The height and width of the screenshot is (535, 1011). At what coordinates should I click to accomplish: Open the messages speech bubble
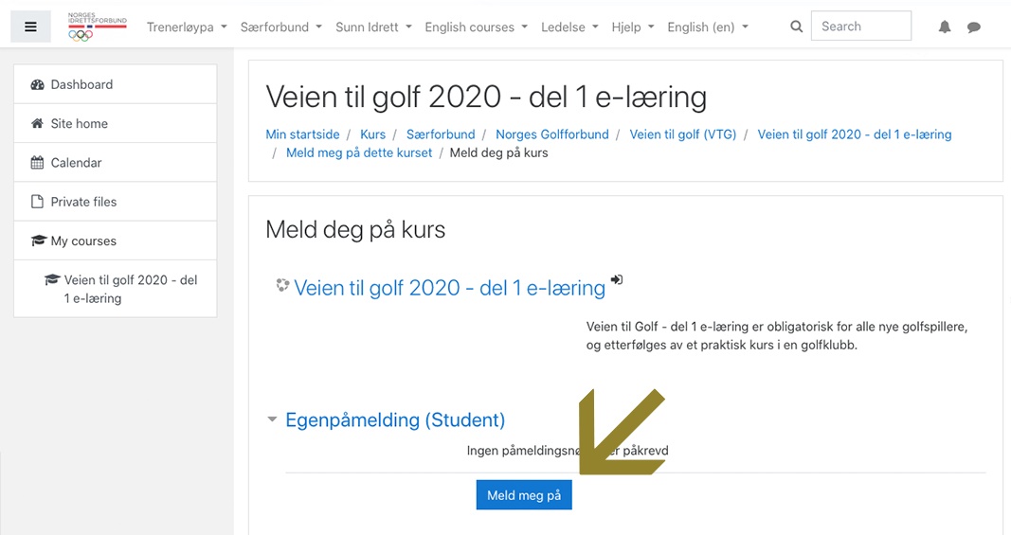[974, 27]
